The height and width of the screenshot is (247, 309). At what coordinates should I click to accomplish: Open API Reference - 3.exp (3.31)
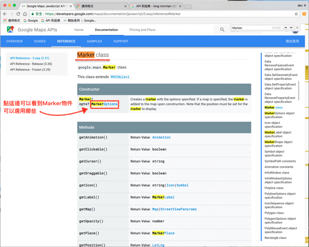tap(30, 58)
